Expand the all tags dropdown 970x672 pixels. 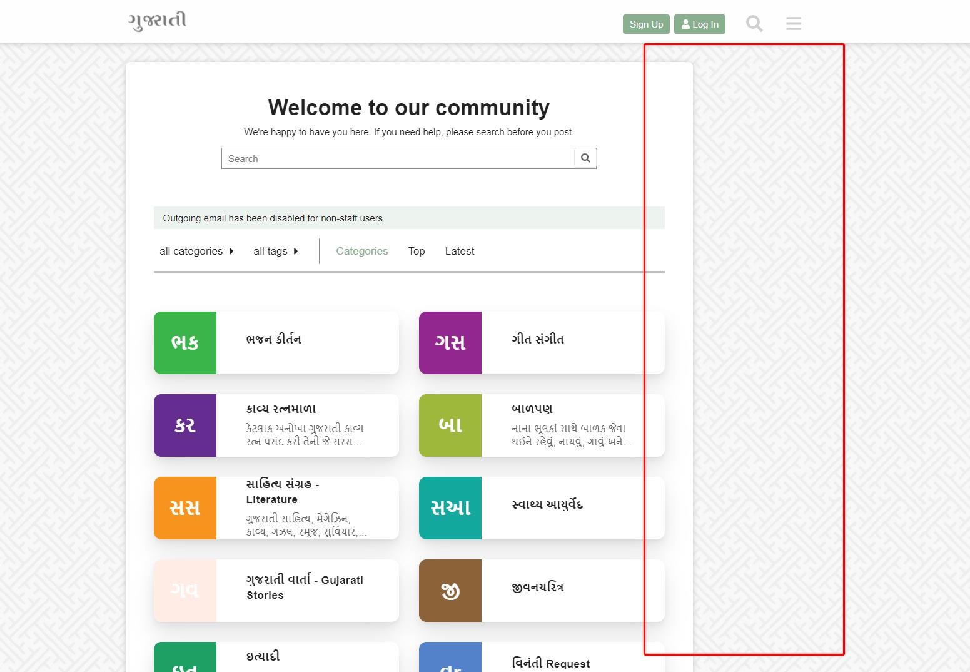click(x=276, y=251)
